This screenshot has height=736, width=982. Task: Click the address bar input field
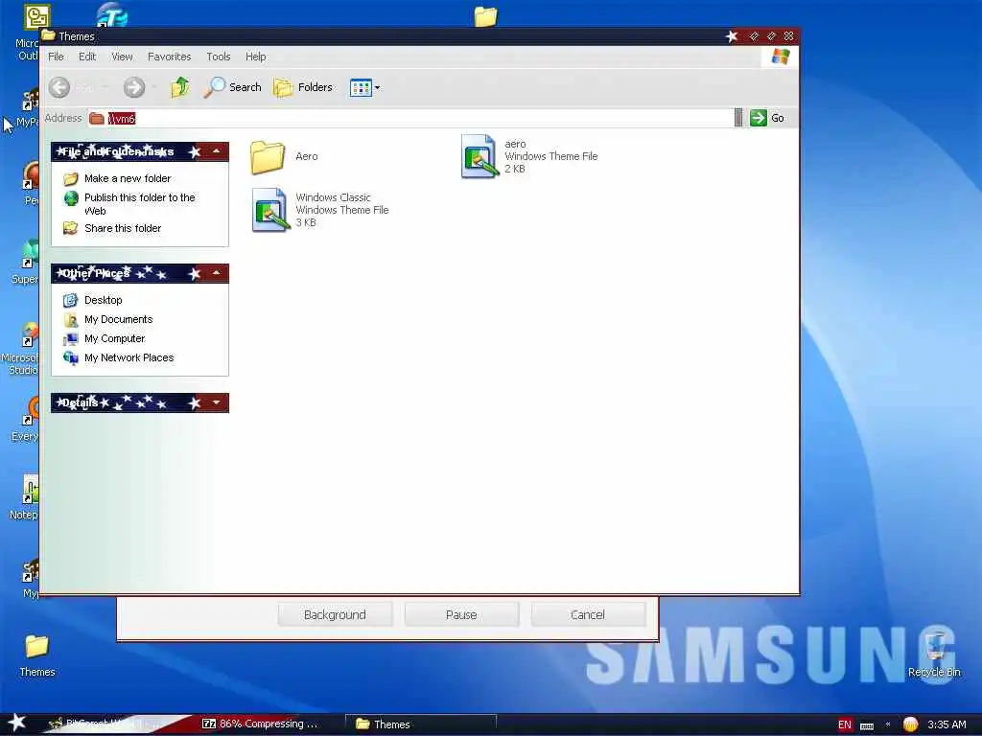point(410,118)
